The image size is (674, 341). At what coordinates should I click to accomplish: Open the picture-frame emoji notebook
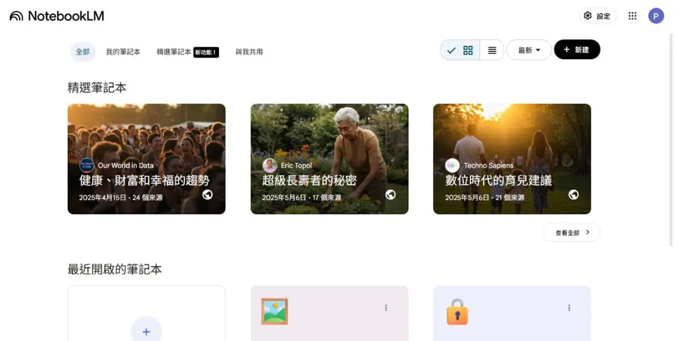(x=329, y=313)
